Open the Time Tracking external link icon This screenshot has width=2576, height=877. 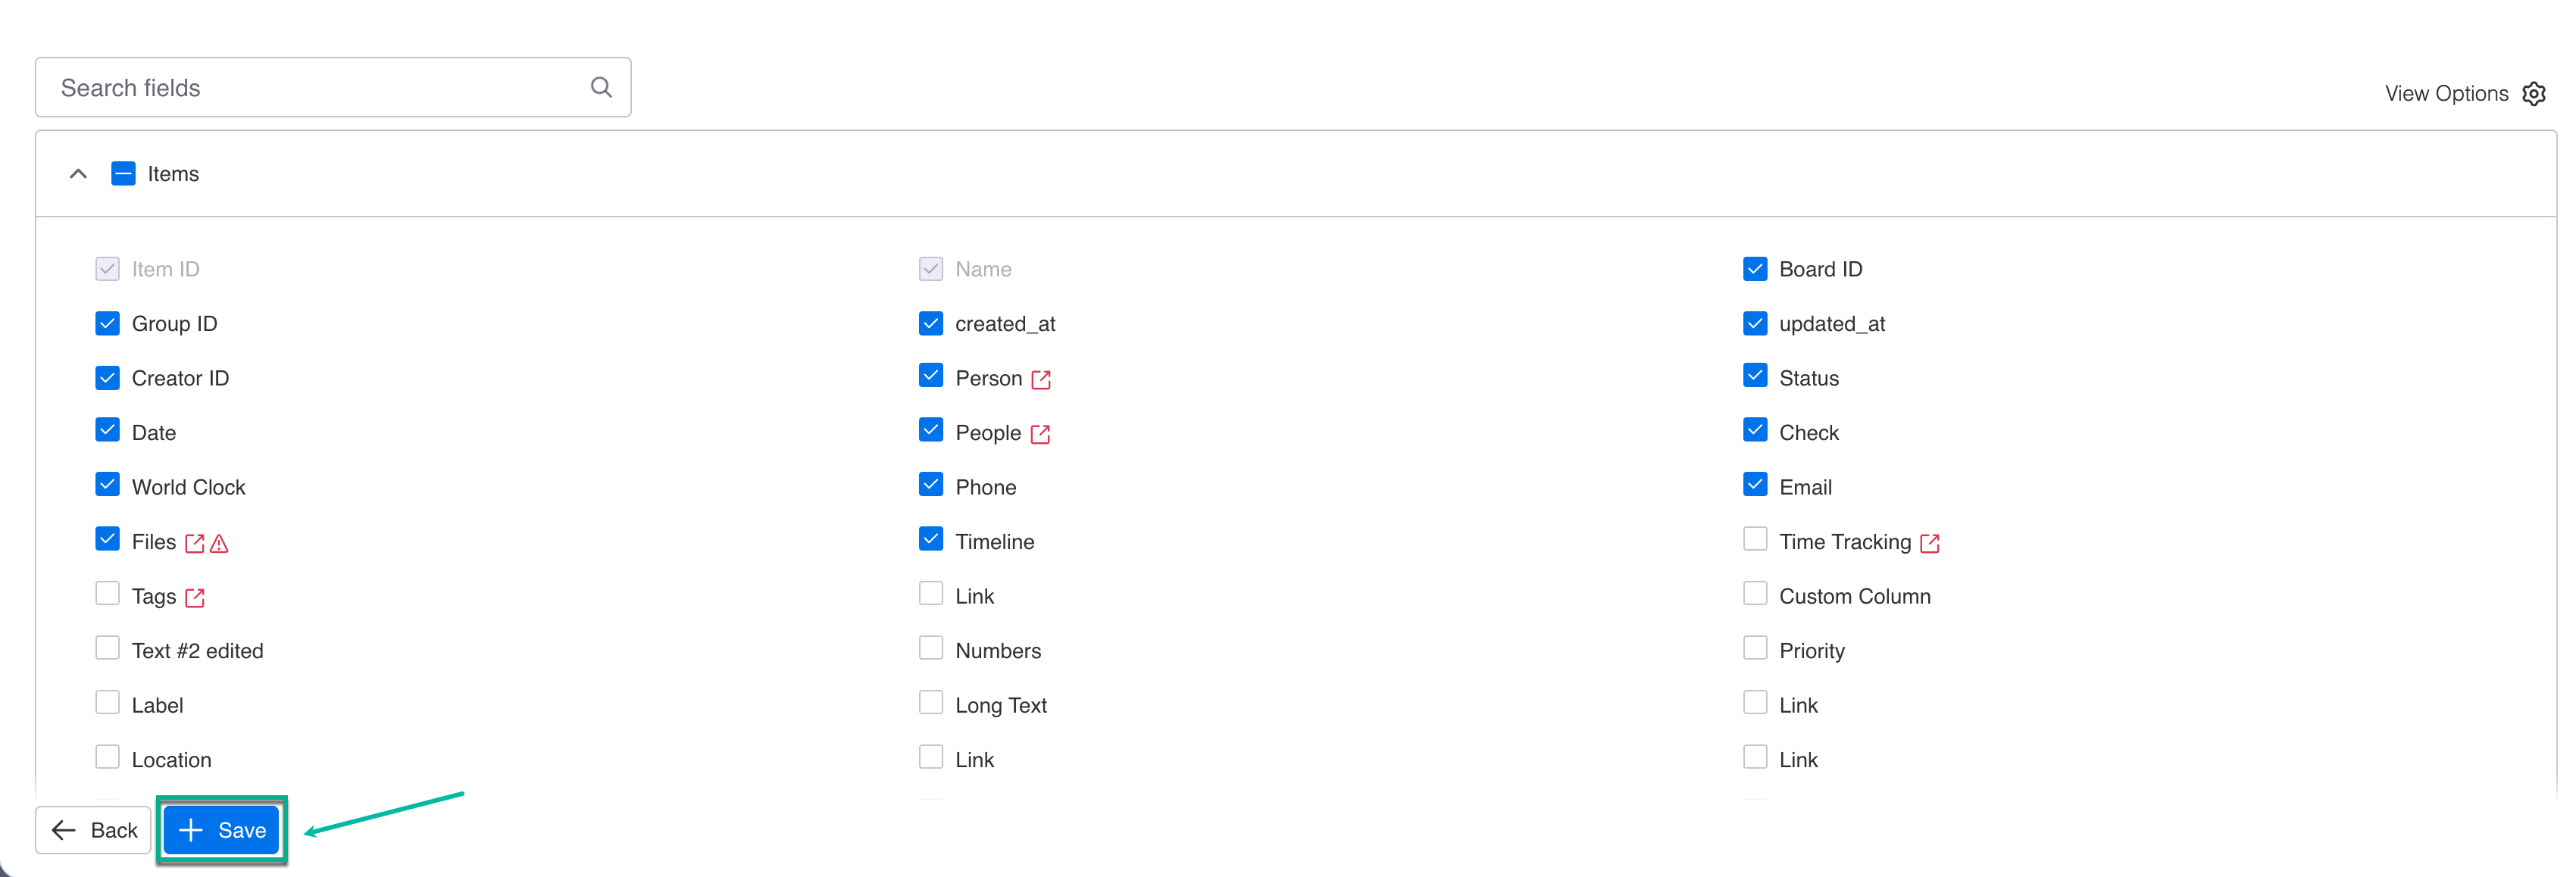(x=1930, y=542)
